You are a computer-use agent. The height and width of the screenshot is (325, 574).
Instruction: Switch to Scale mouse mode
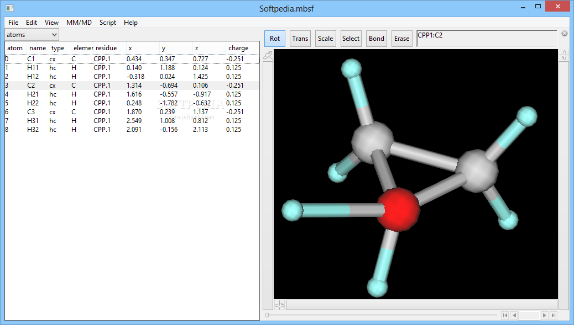tap(326, 38)
